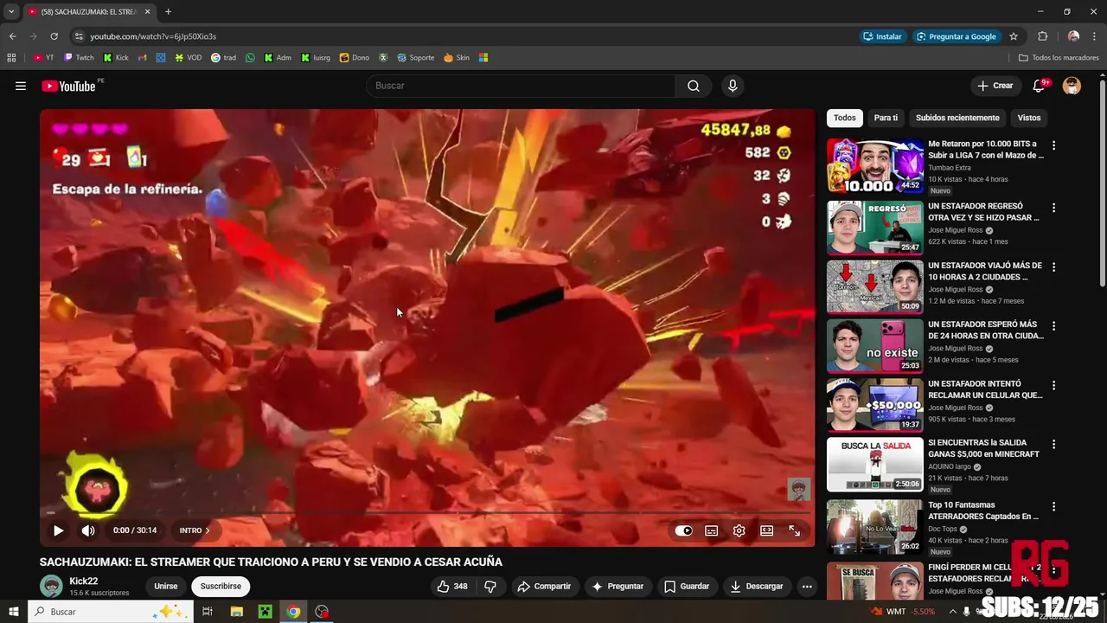The width and height of the screenshot is (1107, 623).
Task: Open the account avatar menu on YouTube
Action: (1072, 86)
